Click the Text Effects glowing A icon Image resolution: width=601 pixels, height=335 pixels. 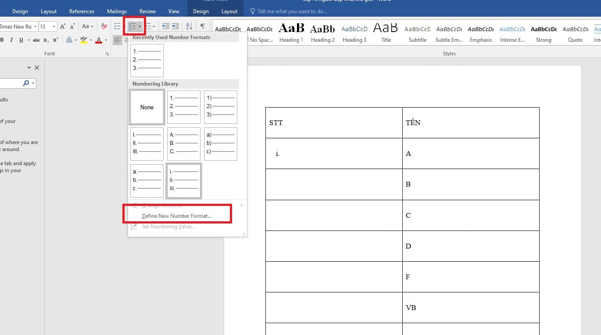coord(69,40)
